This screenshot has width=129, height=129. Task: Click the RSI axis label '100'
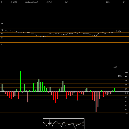[2, 23]
